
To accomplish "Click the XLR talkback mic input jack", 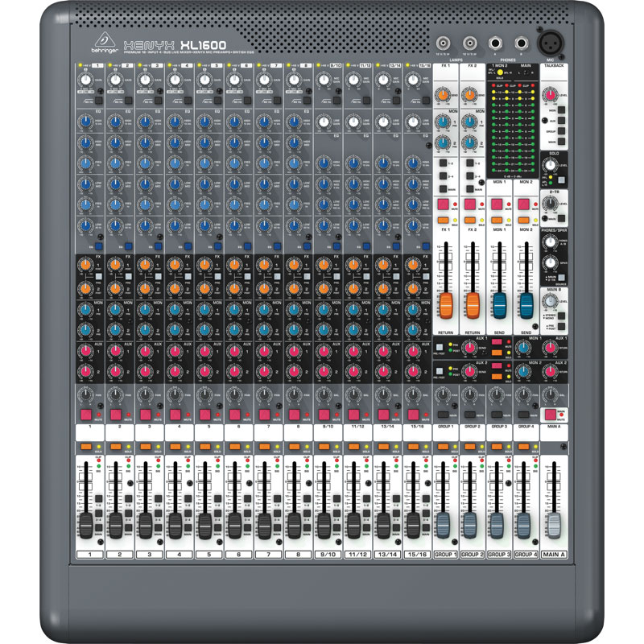I will (x=552, y=44).
